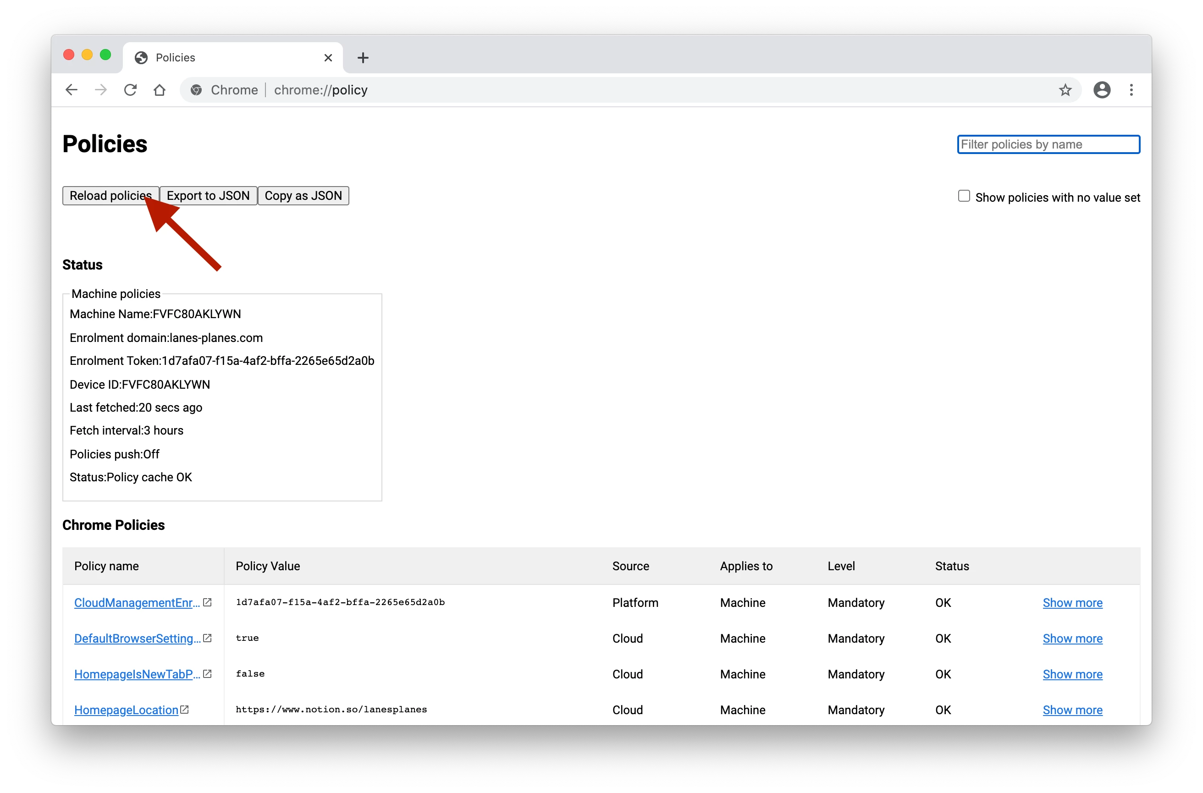Open new tab with plus icon
Image resolution: width=1203 pixels, height=793 pixels.
point(363,58)
